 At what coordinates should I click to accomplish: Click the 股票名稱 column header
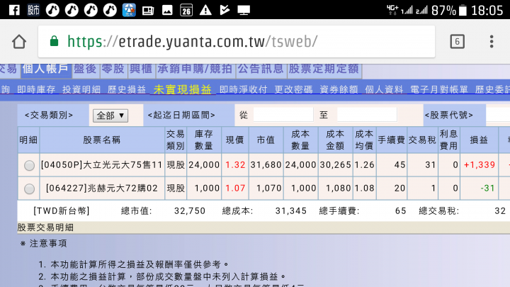pos(102,140)
